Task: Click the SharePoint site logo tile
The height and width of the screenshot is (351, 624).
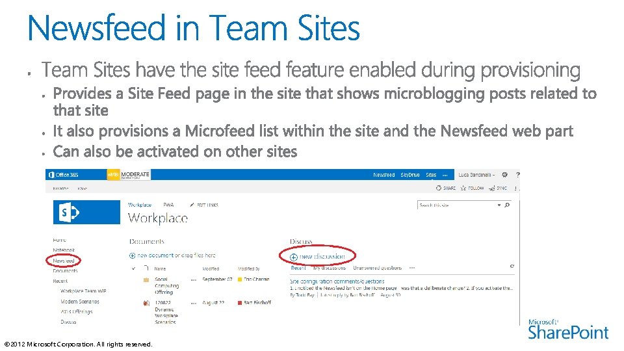Action: pyautogui.click(x=86, y=212)
